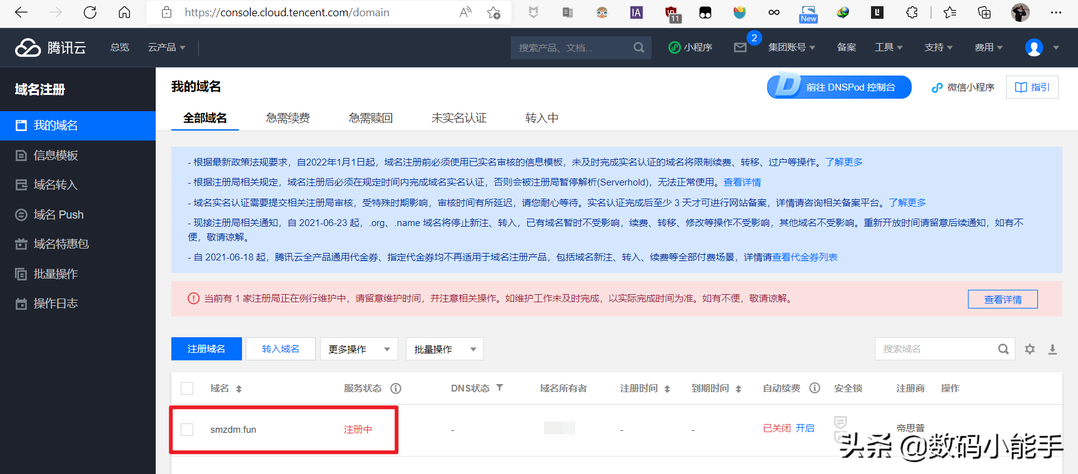
Task: Click 开启 to enable auto-renewal for smzdm.fun
Action: tap(805, 428)
